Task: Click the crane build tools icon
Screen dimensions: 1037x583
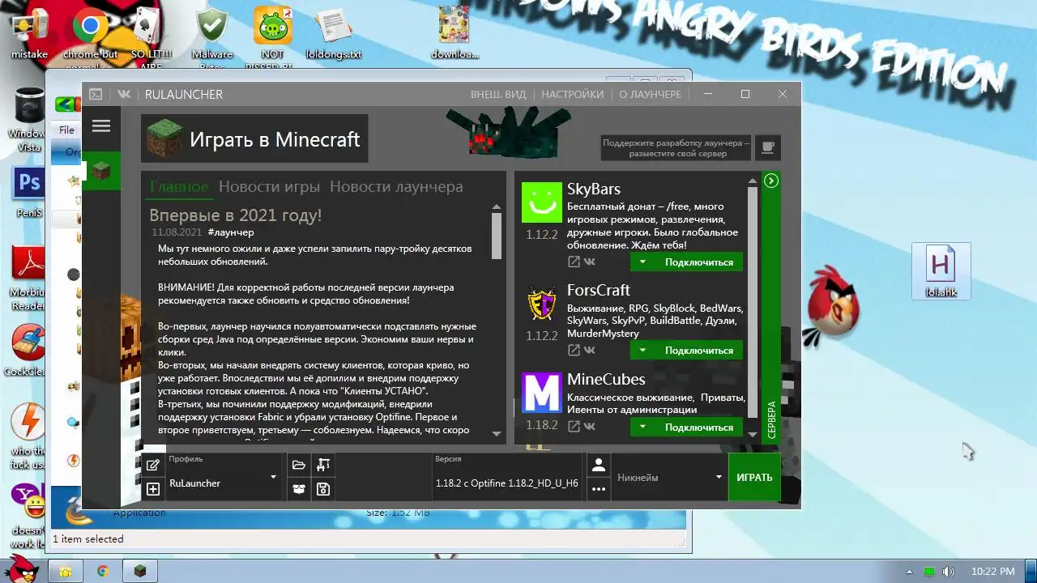Action: click(x=323, y=465)
